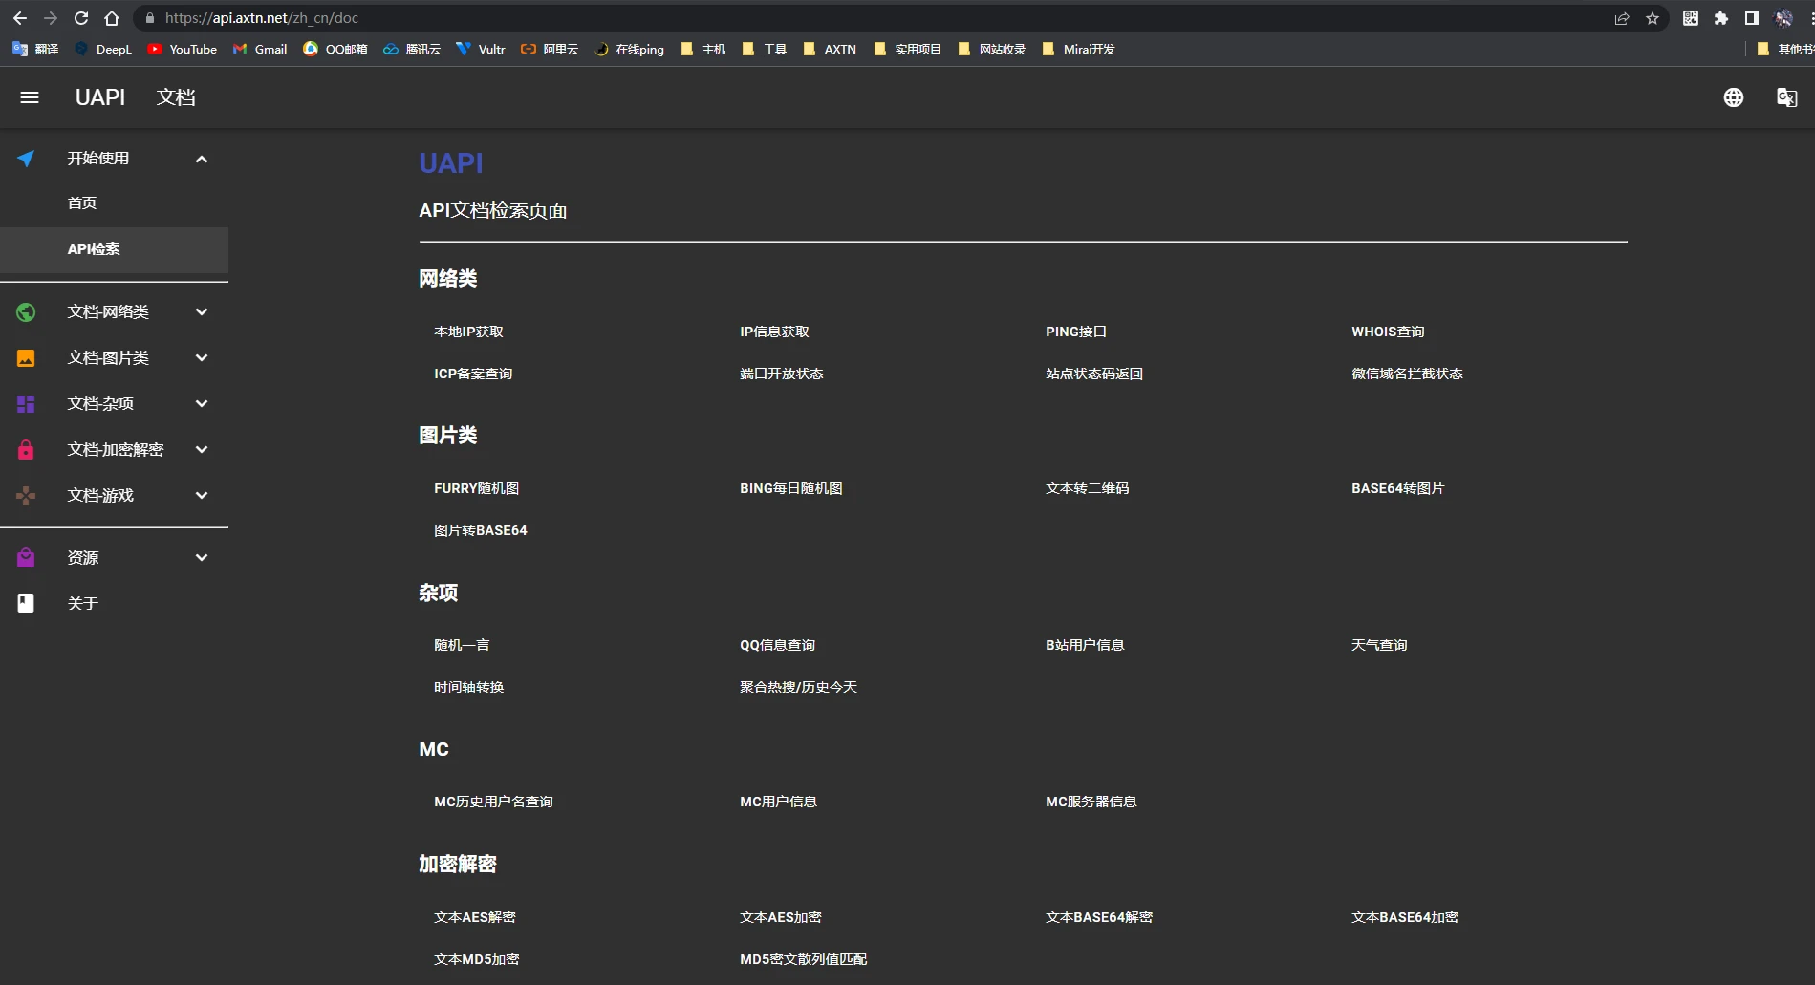Open FURRY随机图 link
This screenshot has height=985, width=1815.
coord(477,488)
